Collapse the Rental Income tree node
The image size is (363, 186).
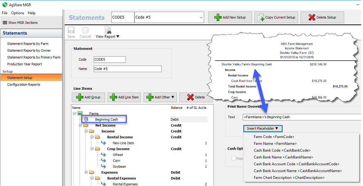92,137
